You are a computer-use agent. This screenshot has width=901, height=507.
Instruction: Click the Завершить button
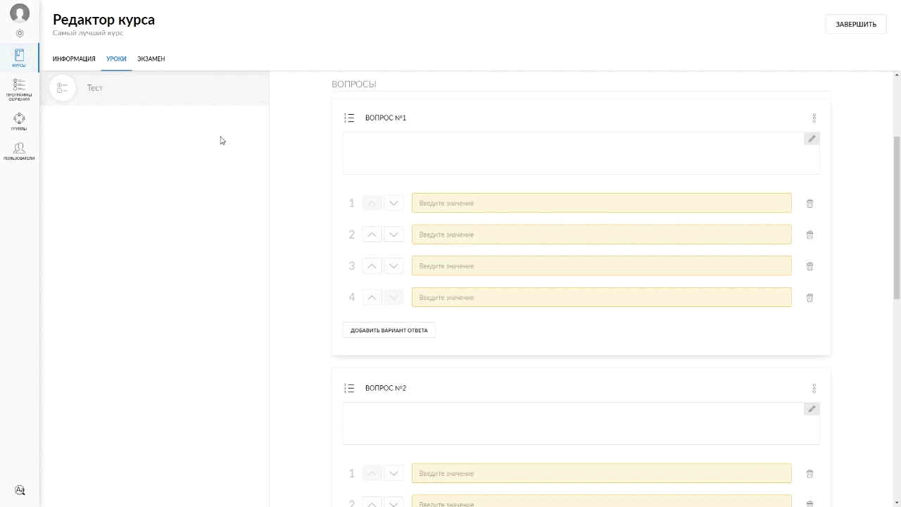pyautogui.click(x=856, y=24)
